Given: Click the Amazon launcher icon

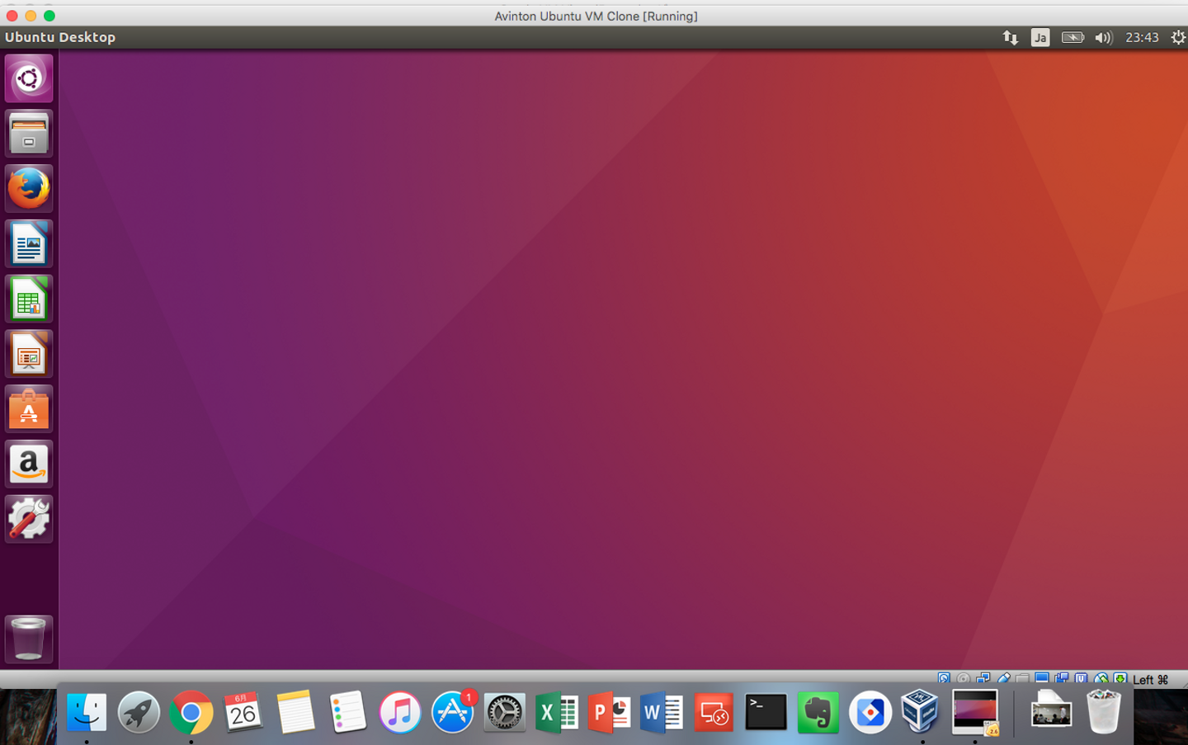Looking at the screenshot, I should [x=29, y=464].
